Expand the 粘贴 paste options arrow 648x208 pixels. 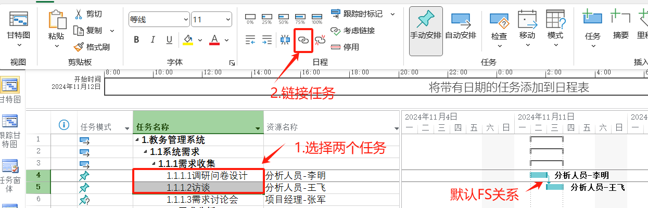(56, 46)
